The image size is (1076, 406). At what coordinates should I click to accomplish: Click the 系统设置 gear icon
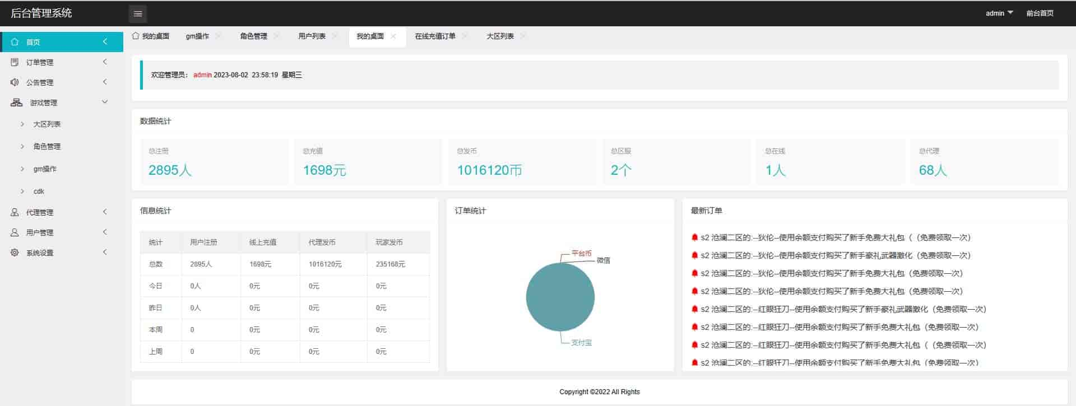(x=15, y=253)
